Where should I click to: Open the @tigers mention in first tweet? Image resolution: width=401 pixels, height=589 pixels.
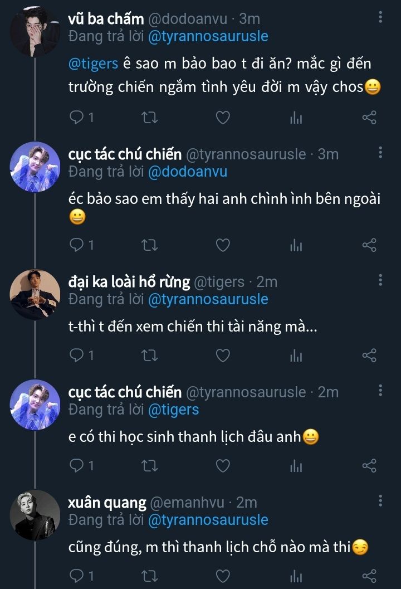pos(93,64)
